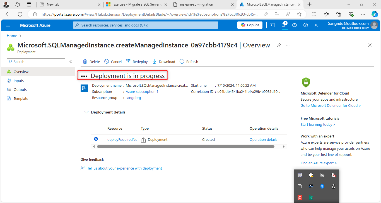381x203 pixels.
Task: Close the mslearn-sql-migration tab
Action: point(232,4)
